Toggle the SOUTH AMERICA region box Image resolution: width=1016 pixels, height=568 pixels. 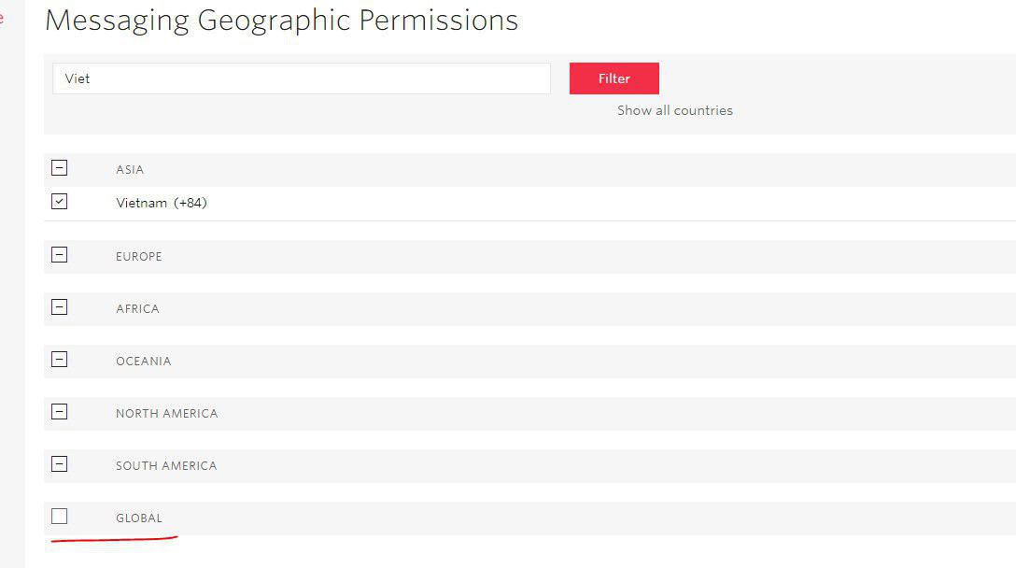pyautogui.click(x=60, y=464)
